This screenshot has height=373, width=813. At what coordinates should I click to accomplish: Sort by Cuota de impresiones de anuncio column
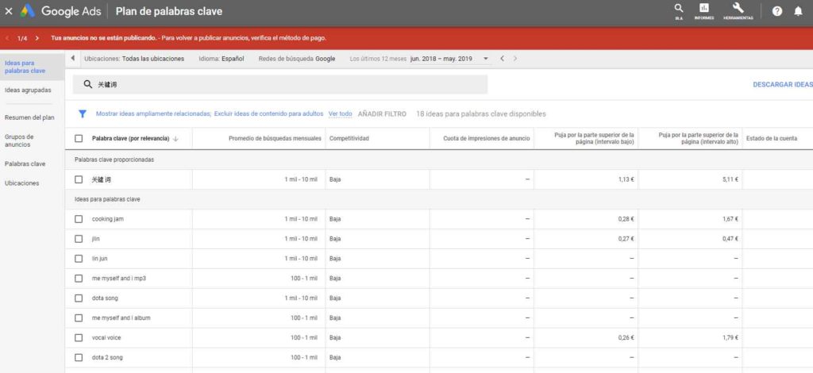pos(487,139)
